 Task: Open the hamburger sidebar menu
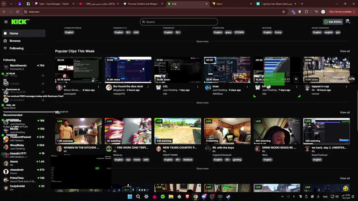pyautogui.click(x=6, y=22)
